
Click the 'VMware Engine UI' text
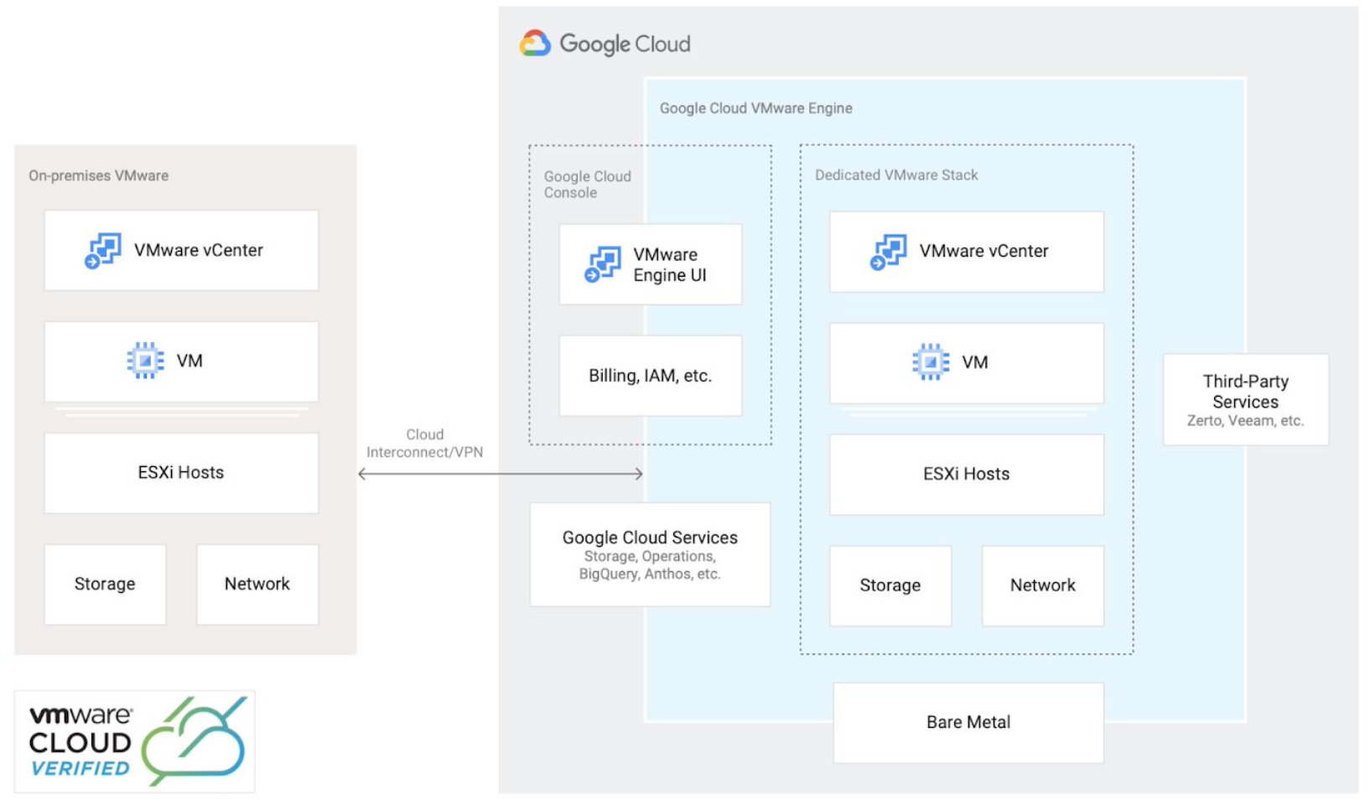pyautogui.click(x=670, y=265)
